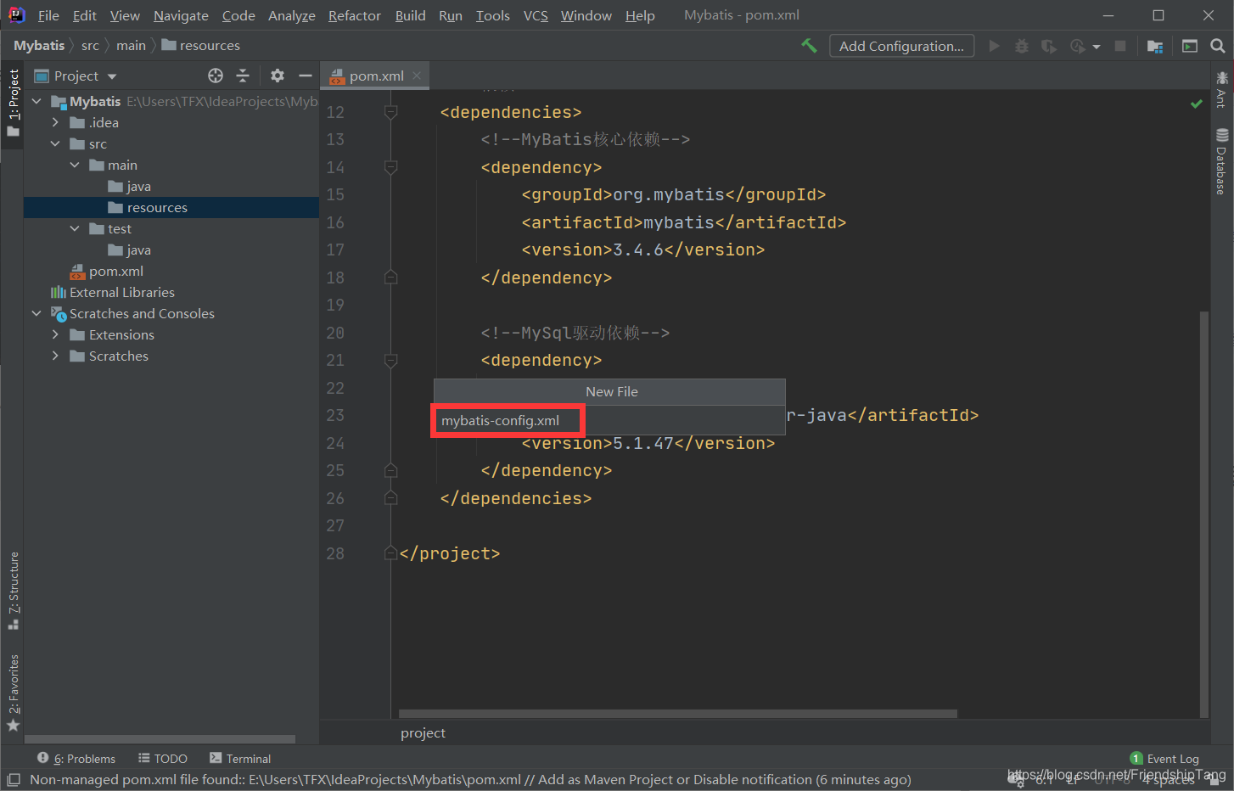Open the Build menu
This screenshot has height=791, width=1234.
pyautogui.click(x=411, y=15)
